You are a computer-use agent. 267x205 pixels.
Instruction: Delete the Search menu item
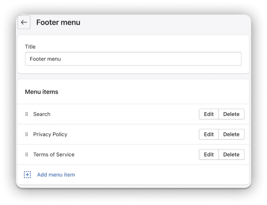[231, 114]
